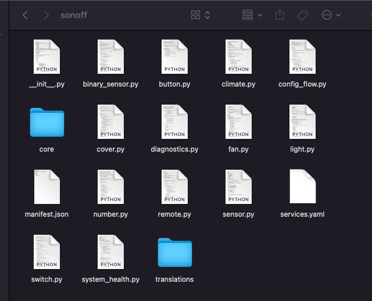Open the Share button
The width and height of the screenshot is (372, 301).
click(x=280, y=15)
